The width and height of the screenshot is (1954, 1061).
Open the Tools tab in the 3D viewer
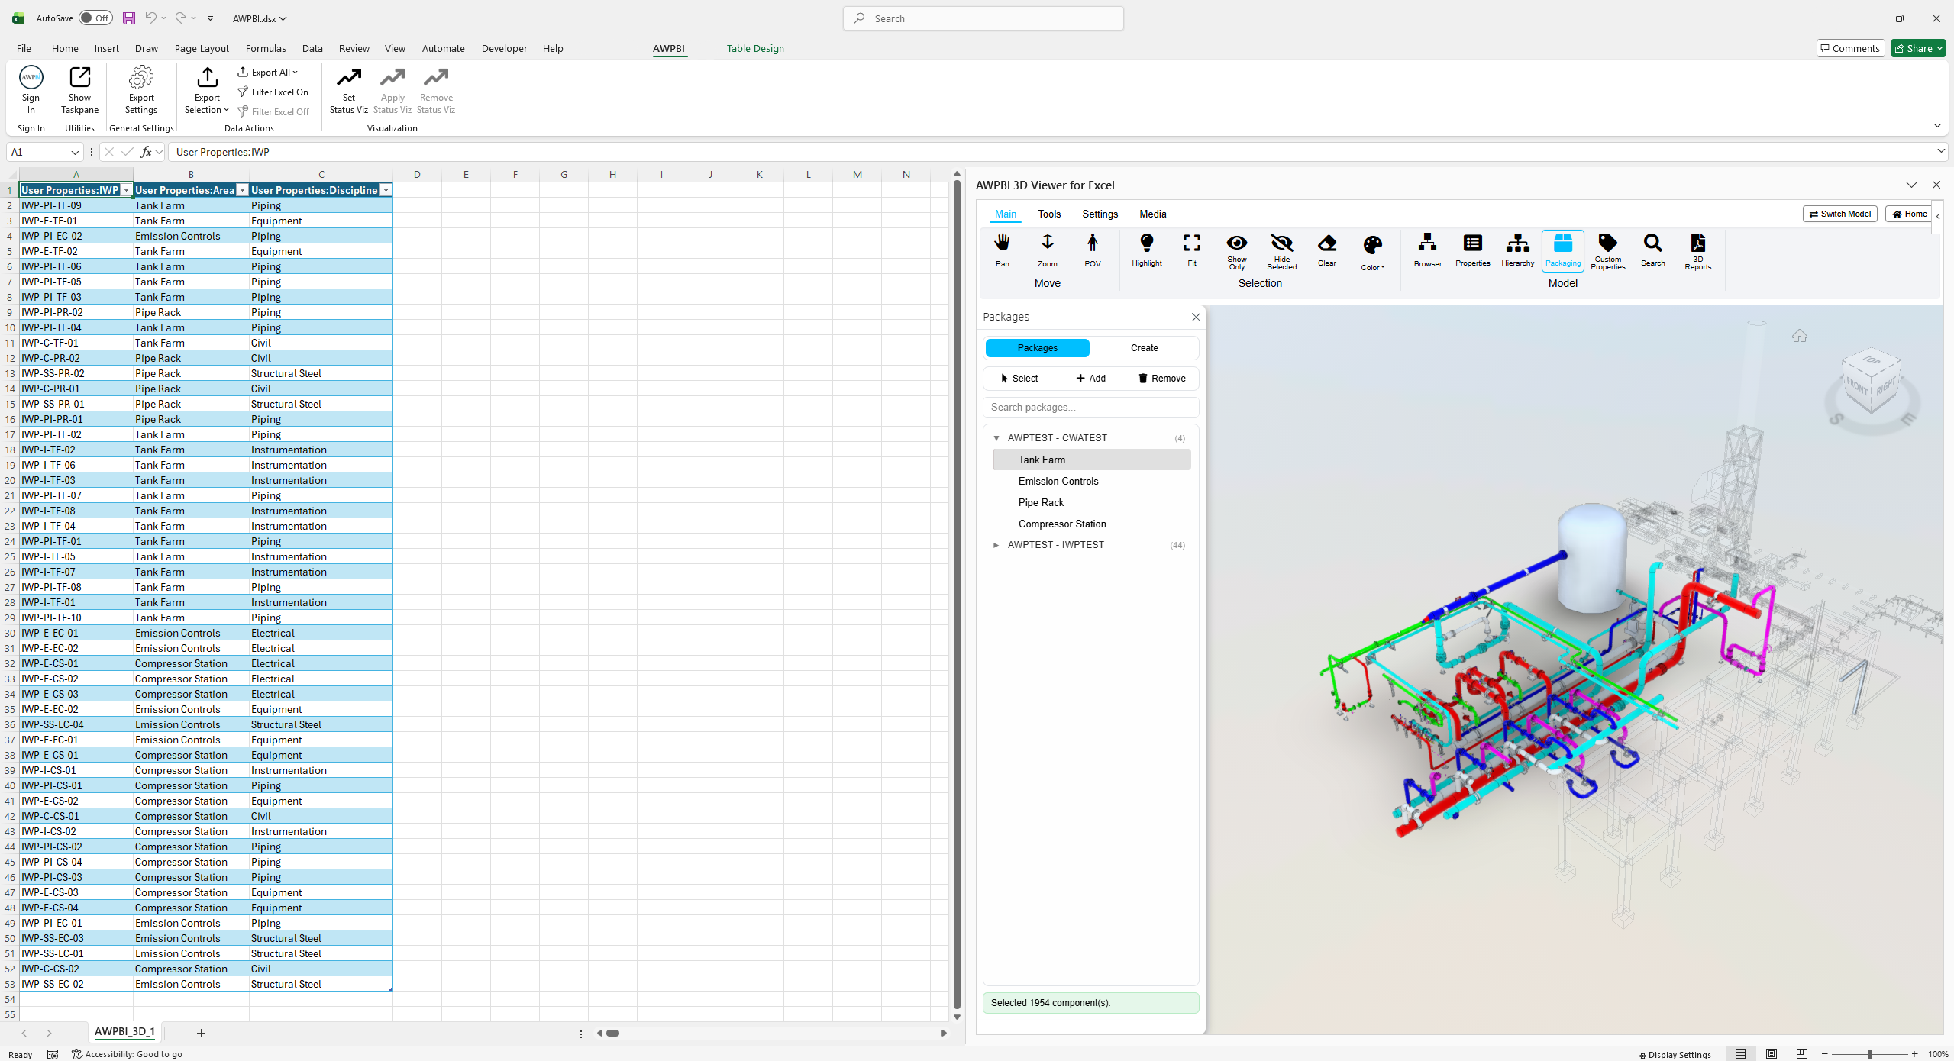coord(1049,214)
